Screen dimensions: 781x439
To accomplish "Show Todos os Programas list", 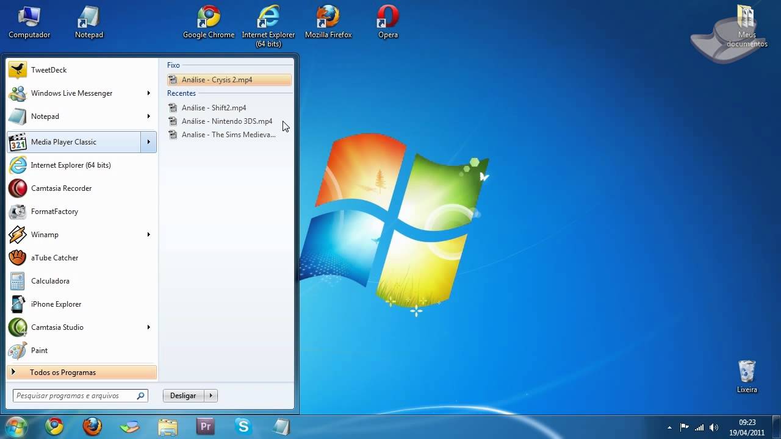I will point(82,372).
